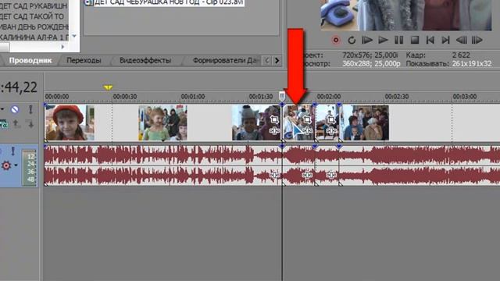This screenshot has height=281, width=500.
Task: Toggle Loop Playback in preview controls
Action: (352, 40)
